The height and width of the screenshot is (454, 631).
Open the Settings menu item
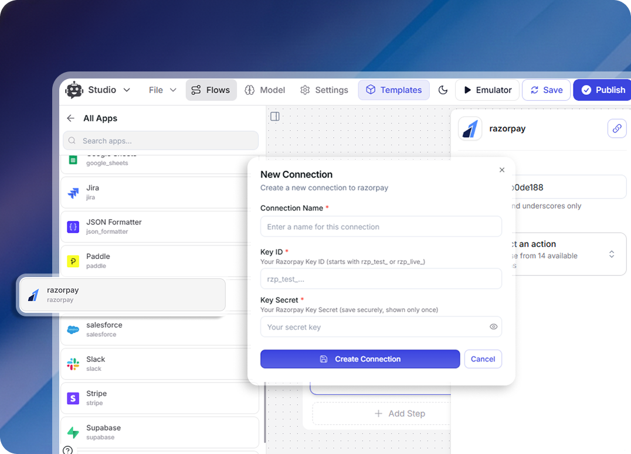(324, 90)
